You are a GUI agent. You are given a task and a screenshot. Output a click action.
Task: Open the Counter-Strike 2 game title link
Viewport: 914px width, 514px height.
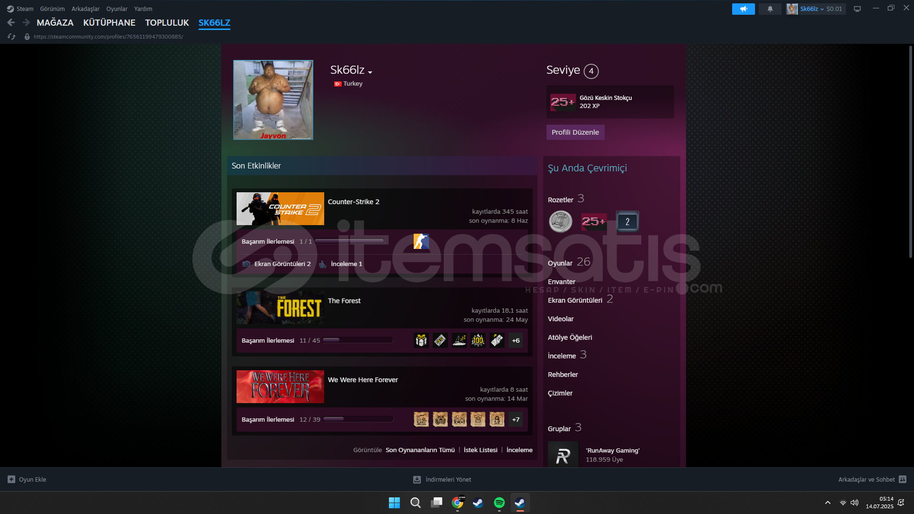(x=354, y=202)
